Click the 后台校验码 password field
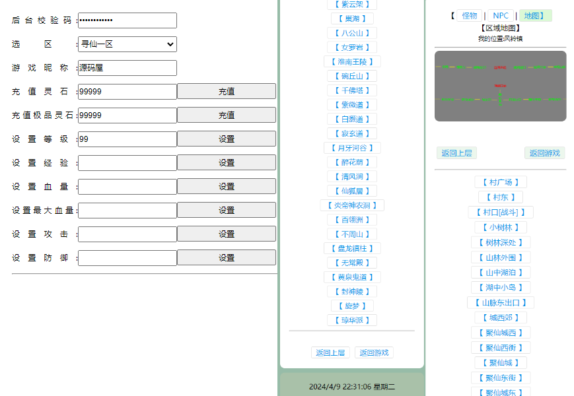This screenshot has width=574, height=396. tap(127, 20)
